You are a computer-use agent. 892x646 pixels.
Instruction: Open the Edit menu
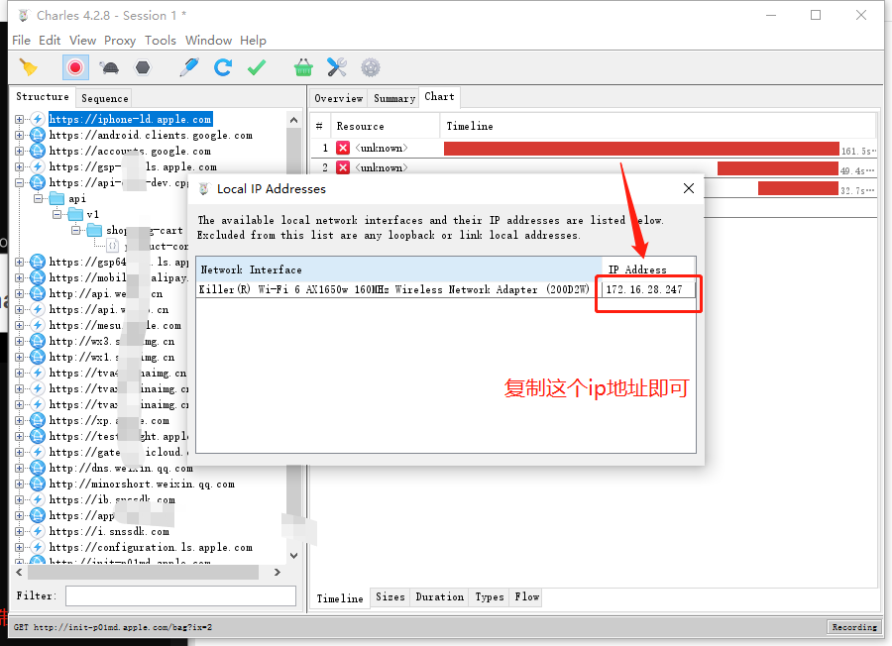coord(50,41)
